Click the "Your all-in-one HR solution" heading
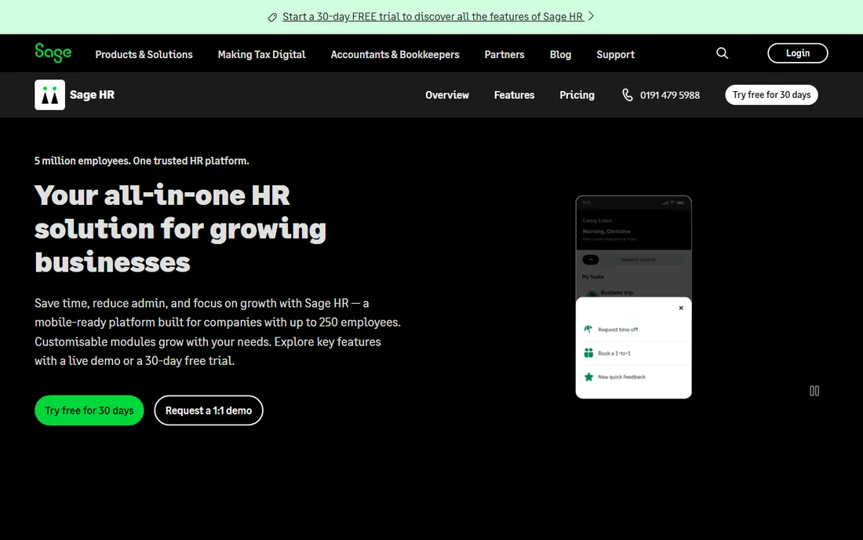This screenshot has height=540, width=863. [x=180, y=228]
